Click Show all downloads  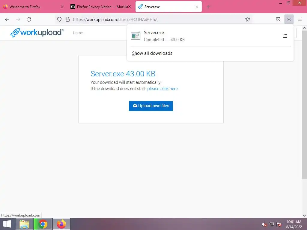click(x=152, y=53)
